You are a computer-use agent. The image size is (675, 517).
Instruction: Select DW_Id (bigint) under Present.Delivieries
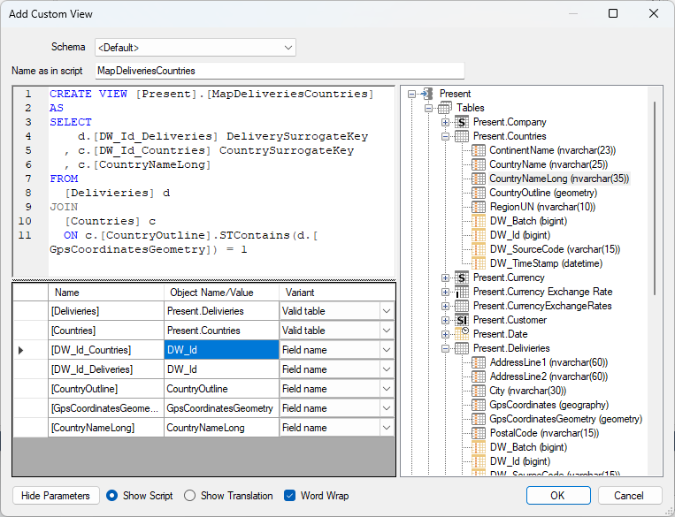tap(520, 461)
